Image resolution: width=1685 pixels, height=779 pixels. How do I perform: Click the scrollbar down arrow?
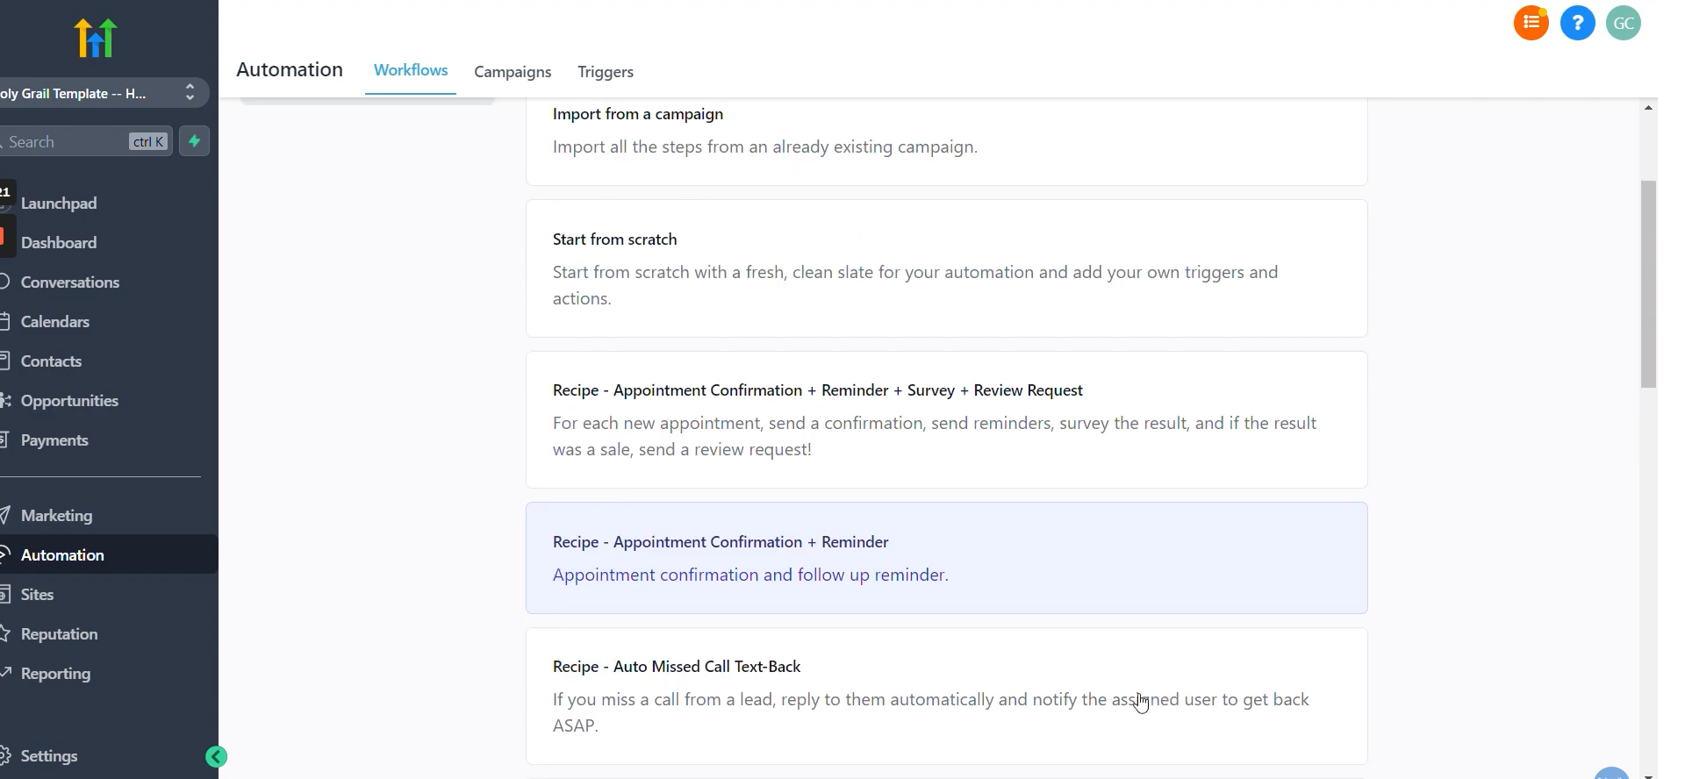[1648, 775]
